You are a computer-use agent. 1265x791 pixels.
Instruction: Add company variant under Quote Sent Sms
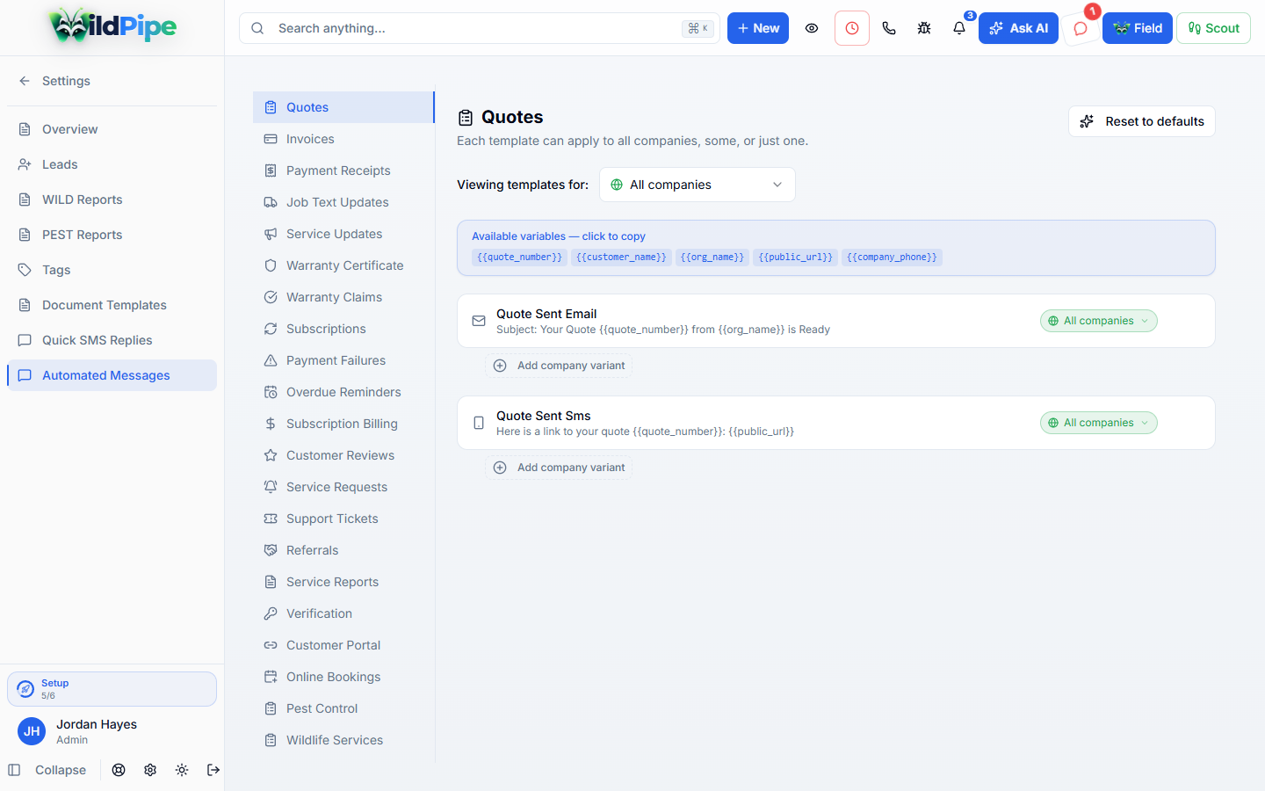click(559, 468)
